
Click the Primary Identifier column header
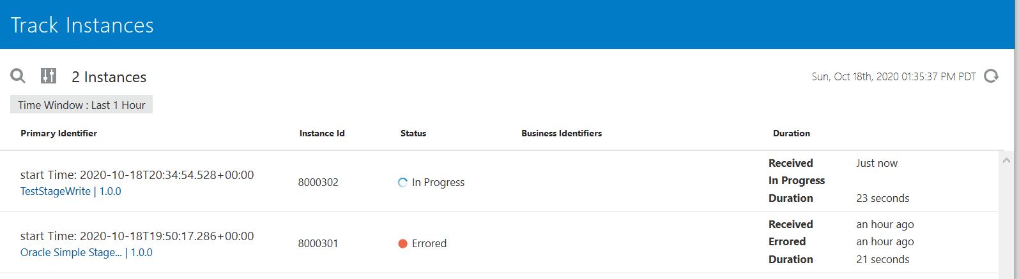coord(59,133)
